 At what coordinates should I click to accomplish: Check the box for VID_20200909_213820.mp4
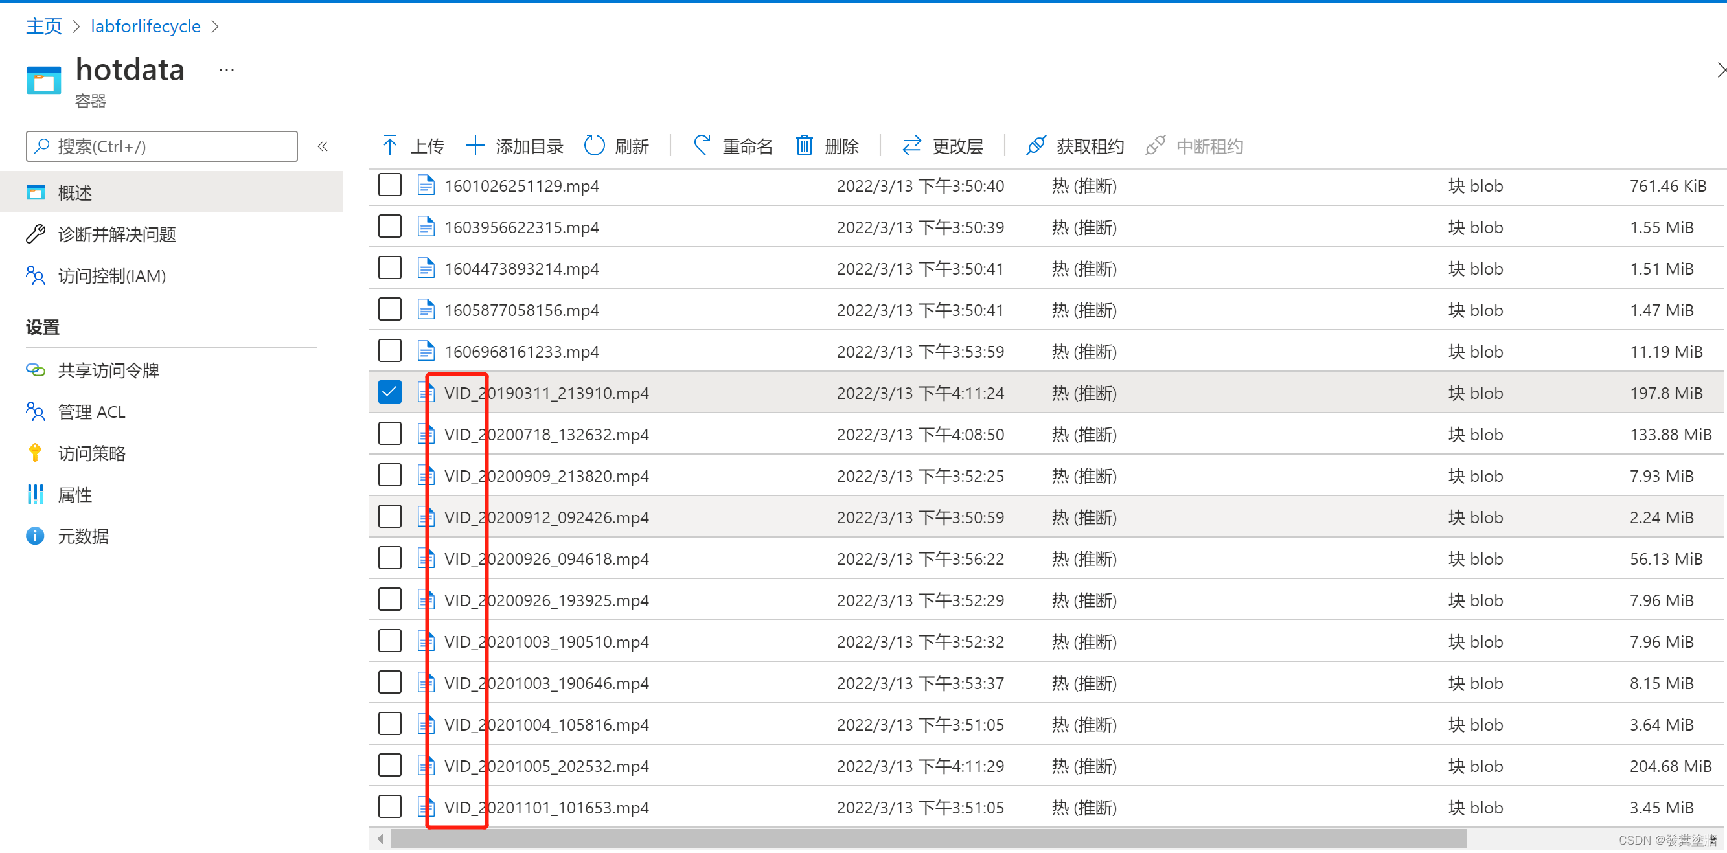pyautogui.click(x=389, y=475)
